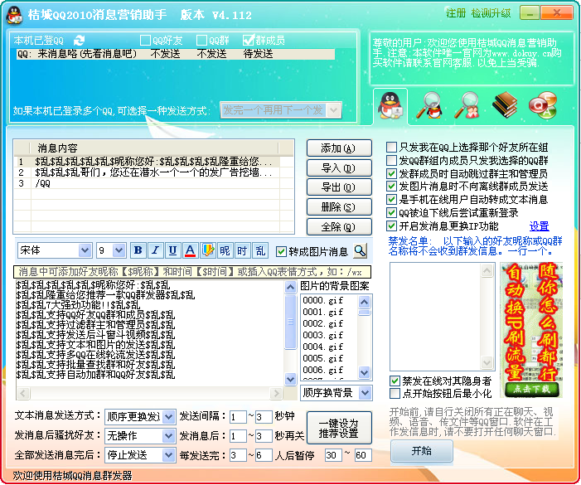Viewport: 581px width, 485px height.
Task: Toggle italic text formatting
Action: [x=155, y=250]
